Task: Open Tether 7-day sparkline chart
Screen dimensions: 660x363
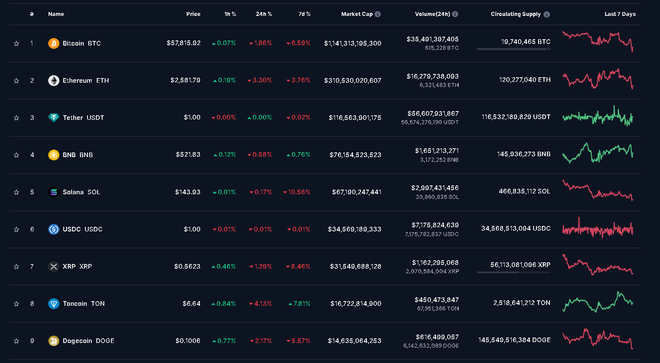Action: click(x=598, y=116)
